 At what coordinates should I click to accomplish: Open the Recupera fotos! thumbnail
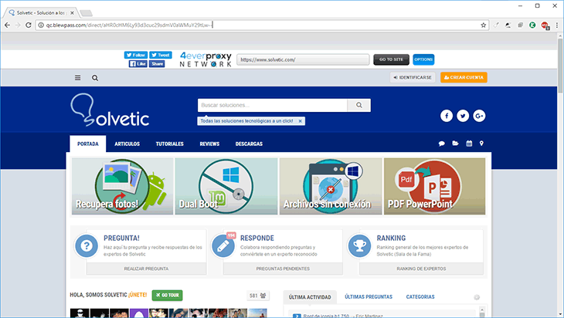(x=123, y=186)
